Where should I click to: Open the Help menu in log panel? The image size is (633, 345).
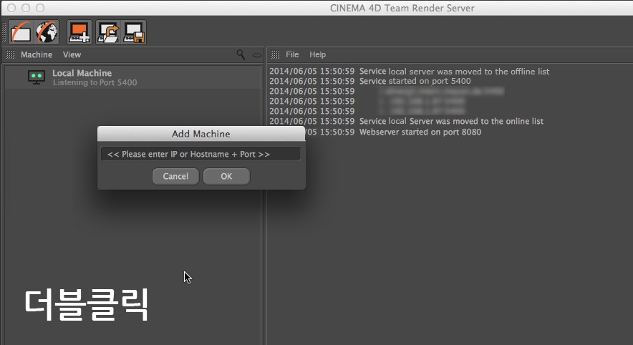click(x=318, y=54)
